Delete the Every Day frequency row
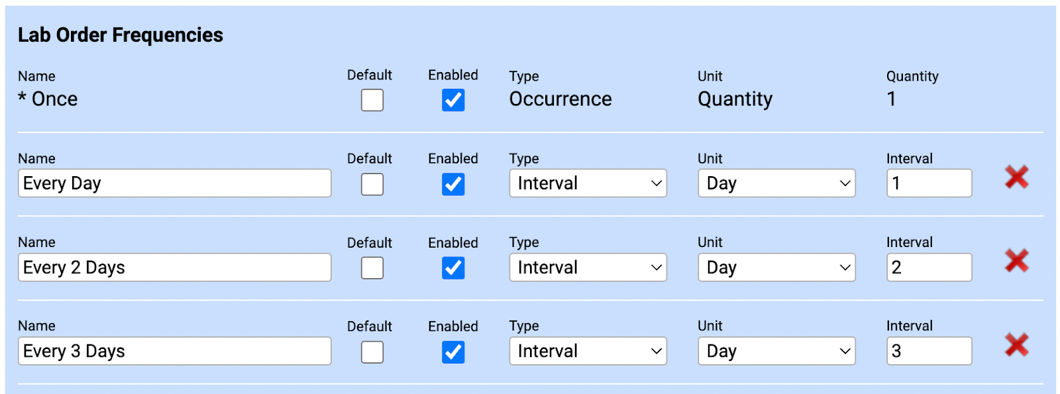Viewport: 1060px width, 394px height. [1016, 177]
